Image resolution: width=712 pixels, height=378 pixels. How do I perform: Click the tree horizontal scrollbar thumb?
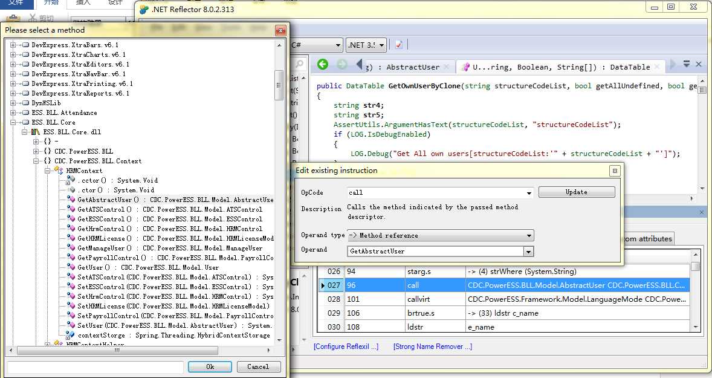point(118,350)
